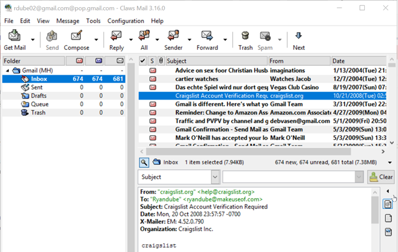Image resolution: width=398 pixels, height=252 pixels.
Task: Sort by attachment paperclip column header
Action: 161,61
